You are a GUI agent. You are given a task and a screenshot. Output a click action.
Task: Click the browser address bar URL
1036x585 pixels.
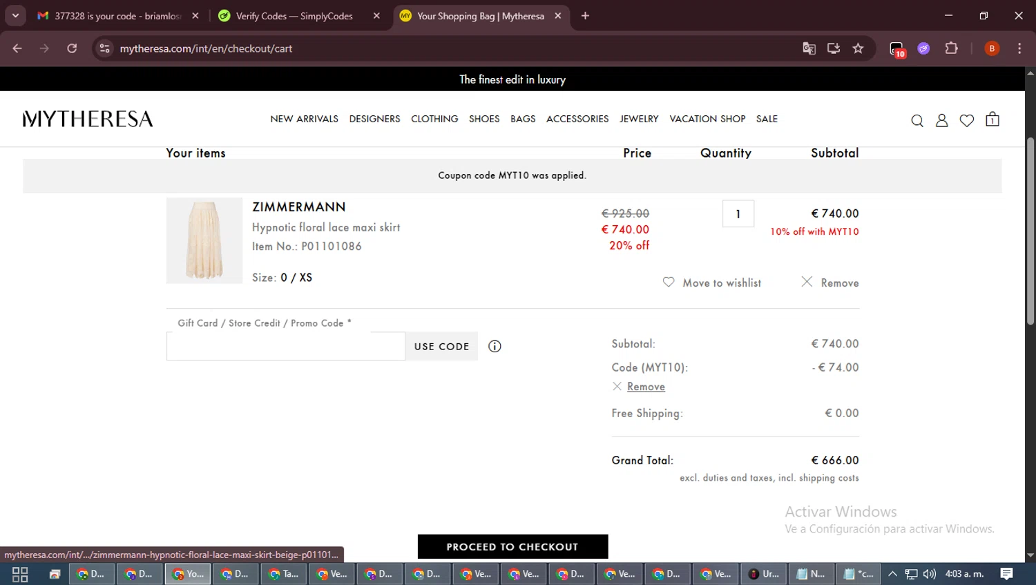(x=206, y=48)
